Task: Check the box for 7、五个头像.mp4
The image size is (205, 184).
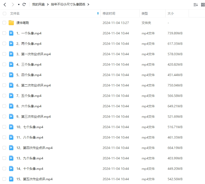Action: pos(4,95)
